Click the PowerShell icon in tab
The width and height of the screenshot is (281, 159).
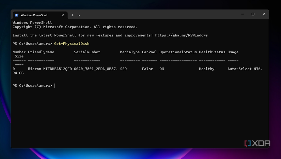[17, 15]
